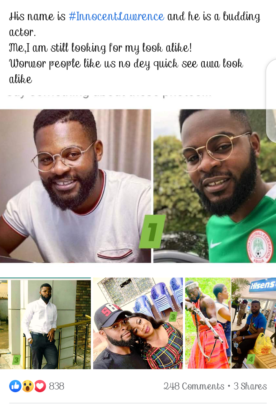
Task: Click the Nigeria Football Federation crest on jersey
Action: coord(260,246)
